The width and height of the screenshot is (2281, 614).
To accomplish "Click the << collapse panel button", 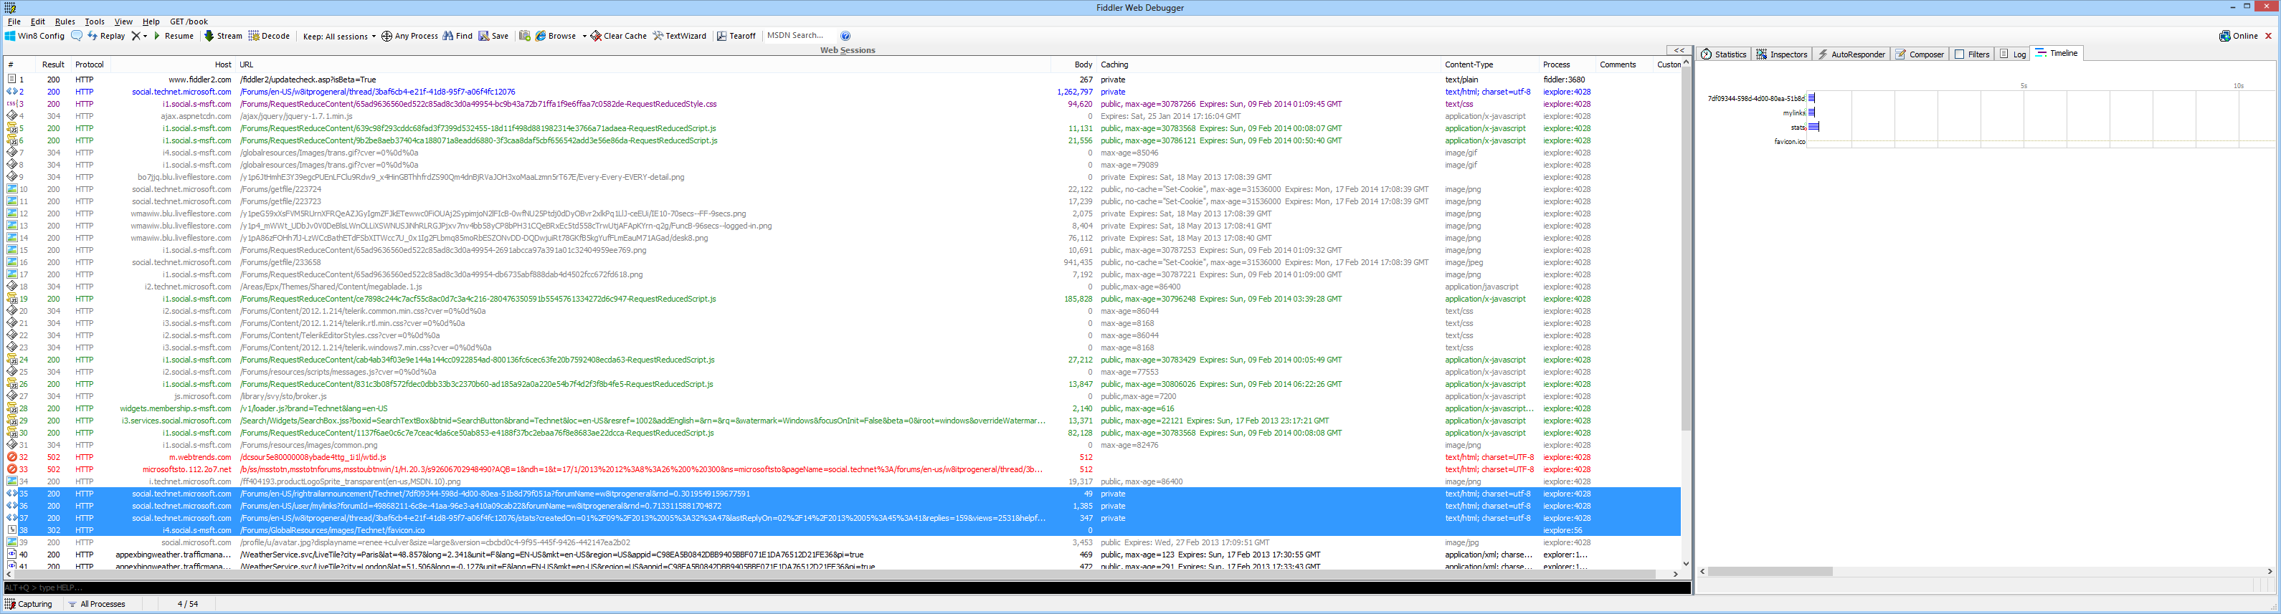I will click(1678, 49).
